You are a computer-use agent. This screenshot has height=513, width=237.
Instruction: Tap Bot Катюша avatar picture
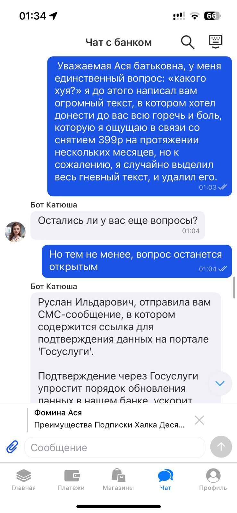coord(15,231)
